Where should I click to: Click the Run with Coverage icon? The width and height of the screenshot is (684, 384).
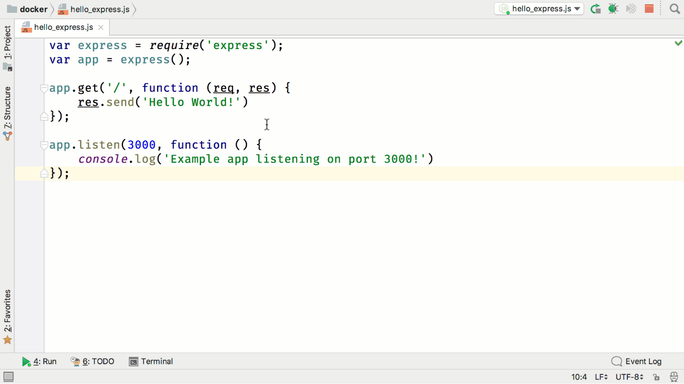[x=631, y=9]
